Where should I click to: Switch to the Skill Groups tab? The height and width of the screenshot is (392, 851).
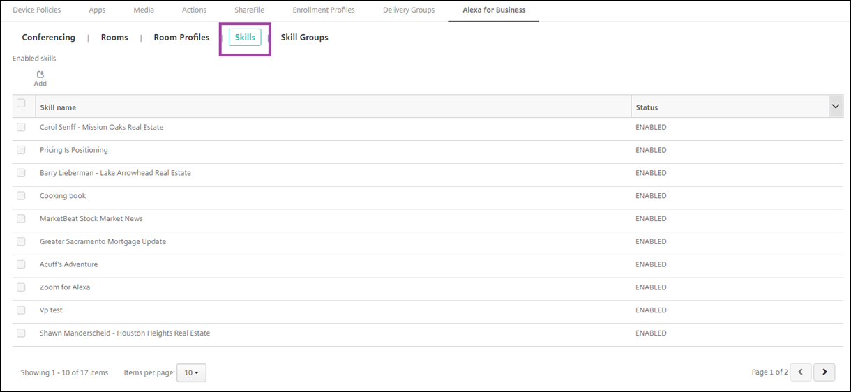[x=304, y=38]
